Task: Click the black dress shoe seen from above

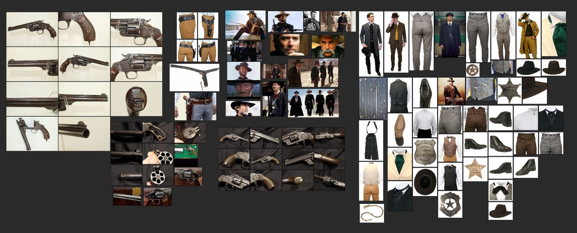Action: click(425, 92)
